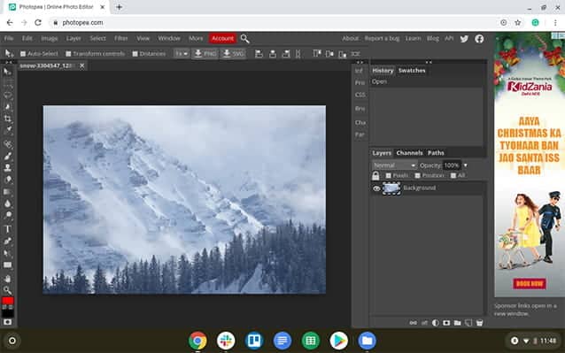565x353 pixels.
Task: Open the Layer menu
Action: [74, 38]
